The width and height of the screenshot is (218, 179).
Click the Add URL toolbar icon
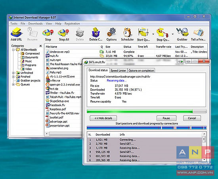[x=16, y=34]
